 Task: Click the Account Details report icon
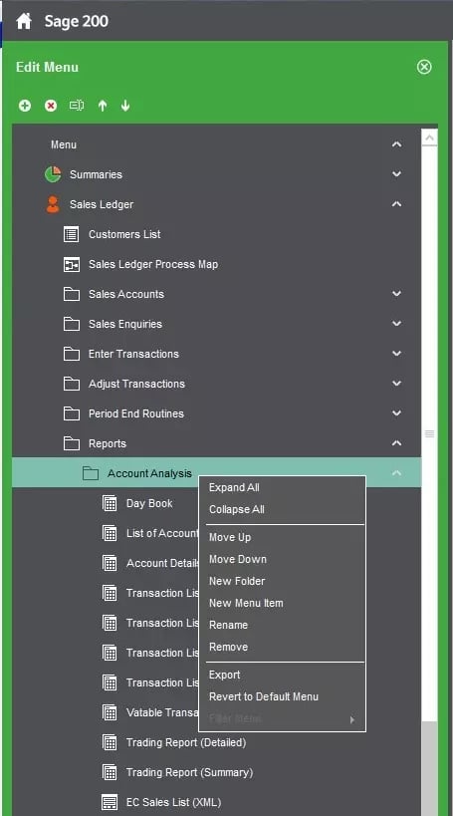tap(110, 563)
